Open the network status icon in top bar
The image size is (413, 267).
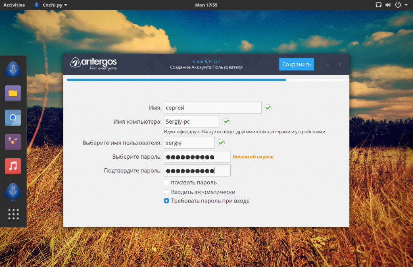378,5
